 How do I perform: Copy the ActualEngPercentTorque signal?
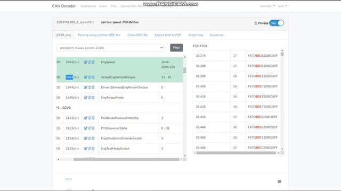click(90, 77)
